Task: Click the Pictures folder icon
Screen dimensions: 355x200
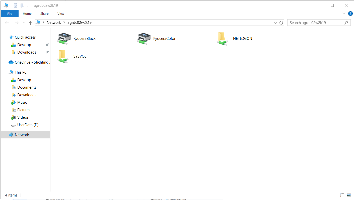Action: (14, 110)
